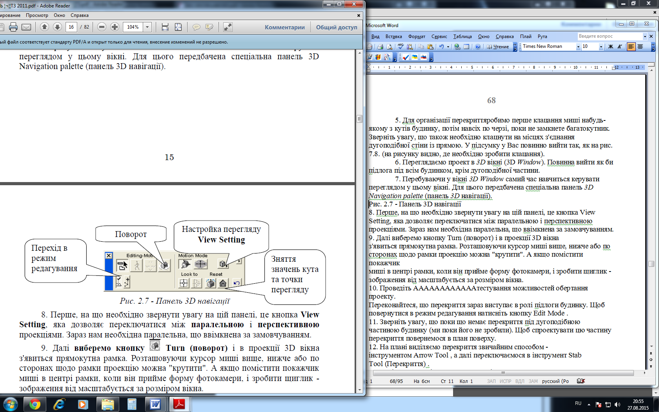
Task: Click Adobe Reader vertical scrollbar thumb
Action: [359, 119]
